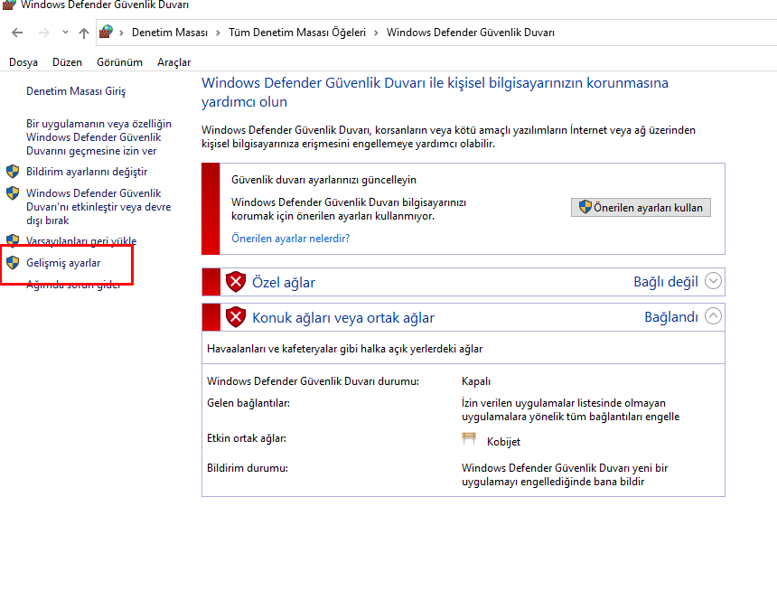Screen dimensions: 777x591
Task: Select the Kobijet network name
Action: coord(503,442)
